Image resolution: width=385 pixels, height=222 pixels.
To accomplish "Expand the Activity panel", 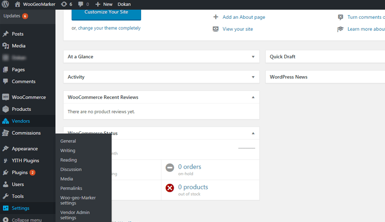I will (253, 77).
